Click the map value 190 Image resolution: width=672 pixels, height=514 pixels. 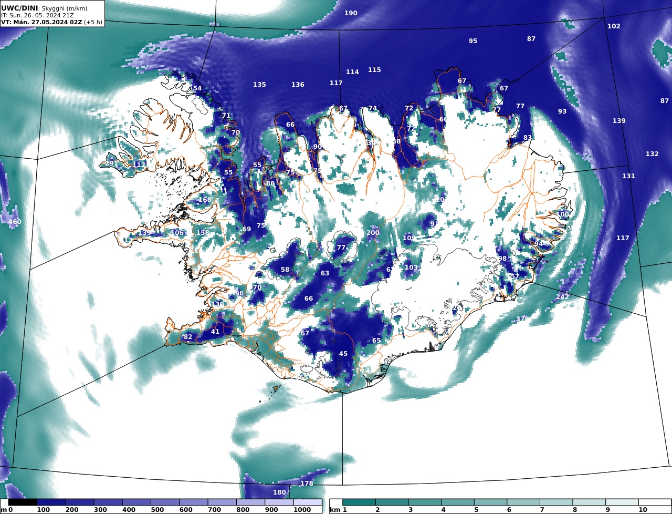tap(351, 13)
